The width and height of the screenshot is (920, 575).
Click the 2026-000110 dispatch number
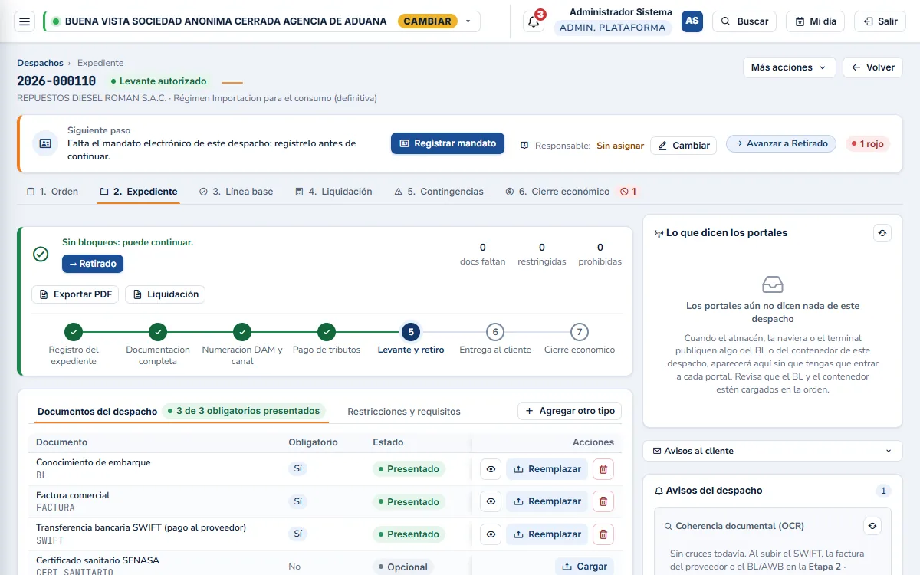(56, 80)
